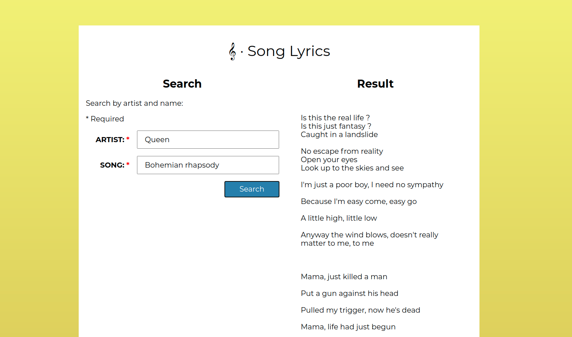Click lyric line "Put a gun against his head"
This screenshot has width=572, height=337.
pyautogui.click(x=349, y=293)
